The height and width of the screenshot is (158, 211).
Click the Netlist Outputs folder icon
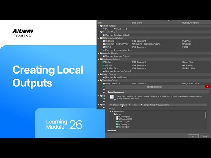(x=101, y=26)
